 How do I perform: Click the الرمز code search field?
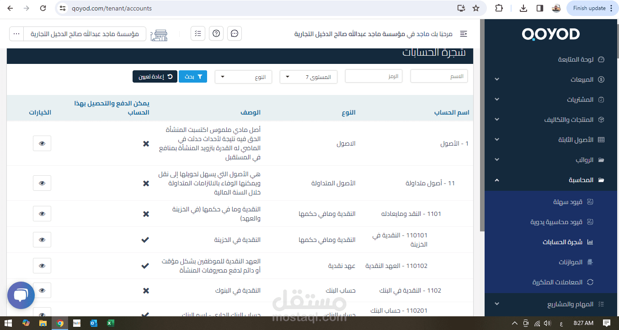coord(374,76)
